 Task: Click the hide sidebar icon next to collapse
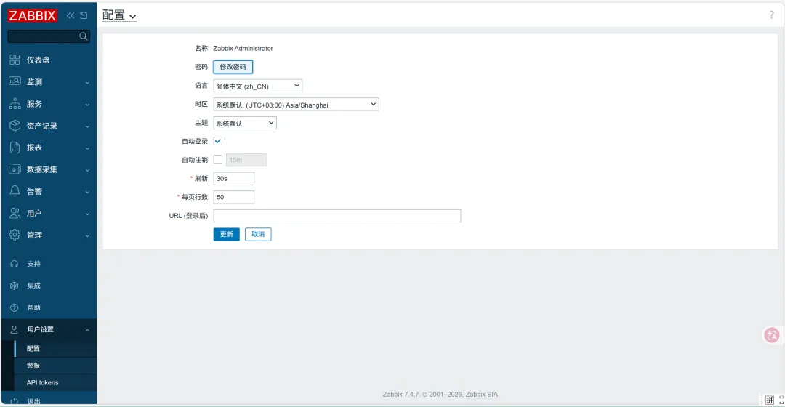pyautogui.click(x=84, y=15)
